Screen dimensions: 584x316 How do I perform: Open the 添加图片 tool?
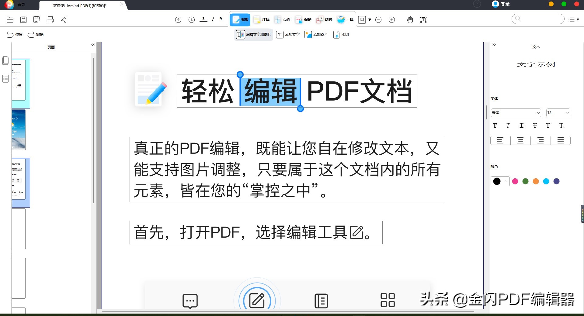pyautogui.click(x=316, y=34)
